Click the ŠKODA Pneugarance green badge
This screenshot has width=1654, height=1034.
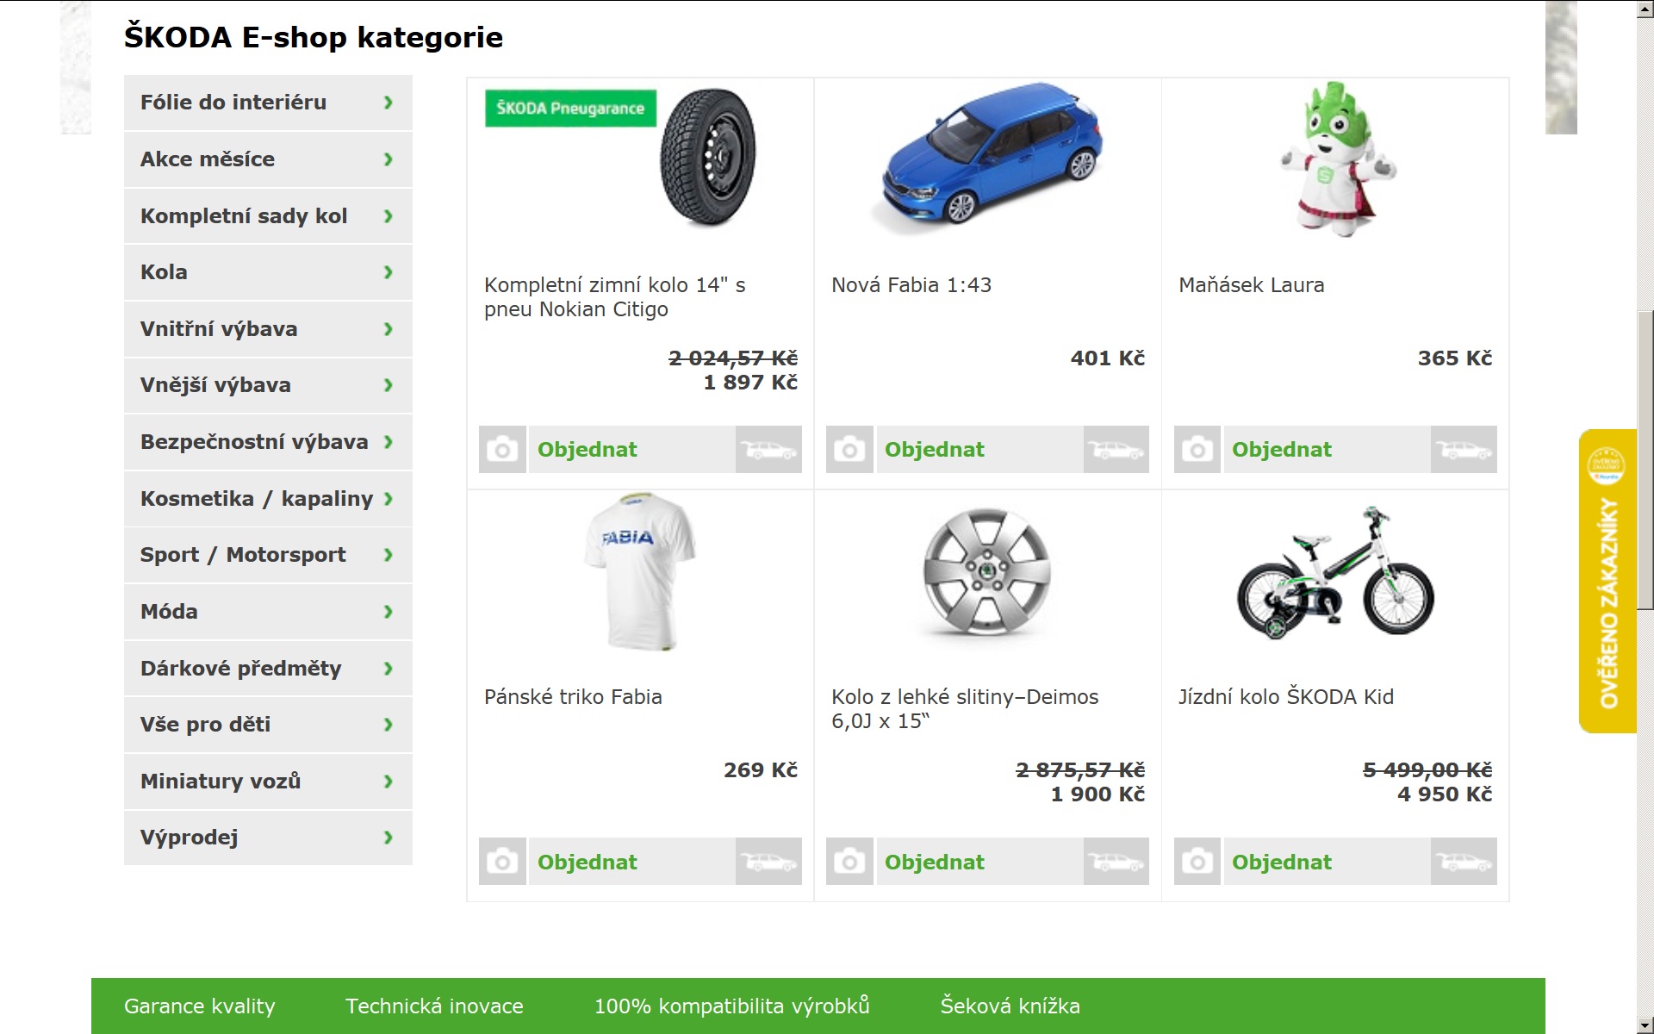(570, 109)
